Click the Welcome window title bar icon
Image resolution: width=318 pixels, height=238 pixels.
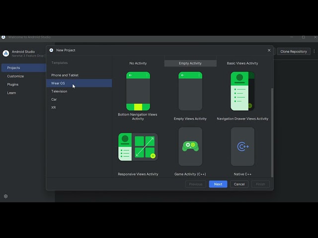click(x=3, y=37)
